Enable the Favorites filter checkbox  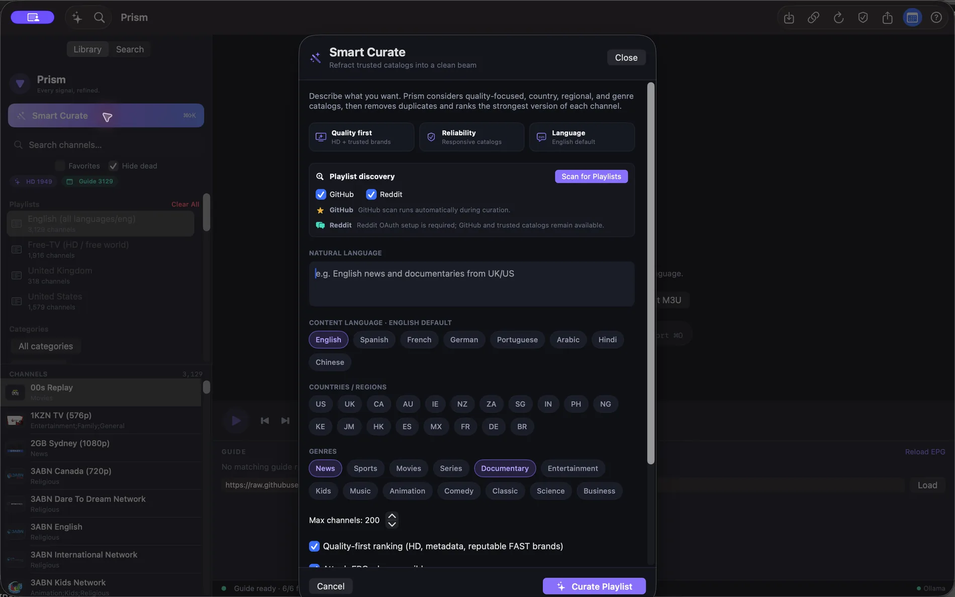[60, 166]
